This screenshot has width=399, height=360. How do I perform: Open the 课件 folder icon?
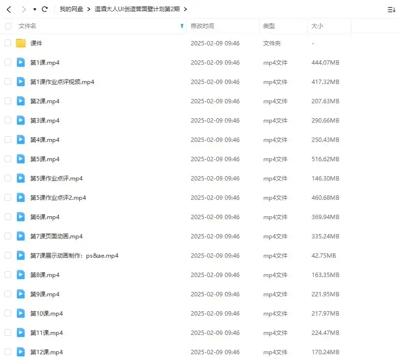click(20, 43)
